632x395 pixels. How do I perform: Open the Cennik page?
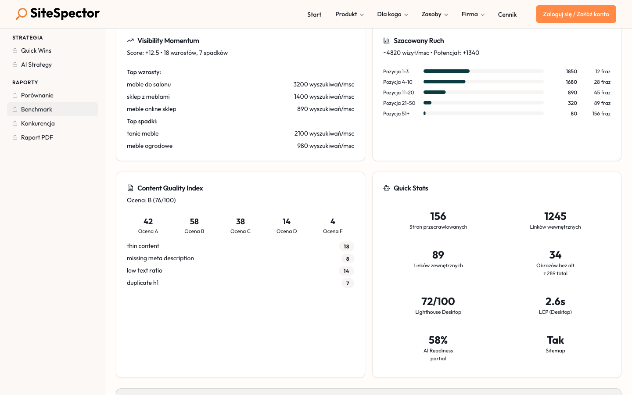coord(507,14)
